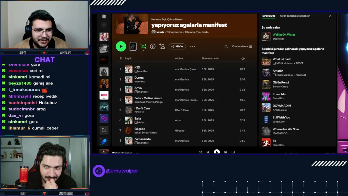Open search within the playlist
Image resolution: width=348 pixels, height=196 pixels.
(x=226, y=46)
